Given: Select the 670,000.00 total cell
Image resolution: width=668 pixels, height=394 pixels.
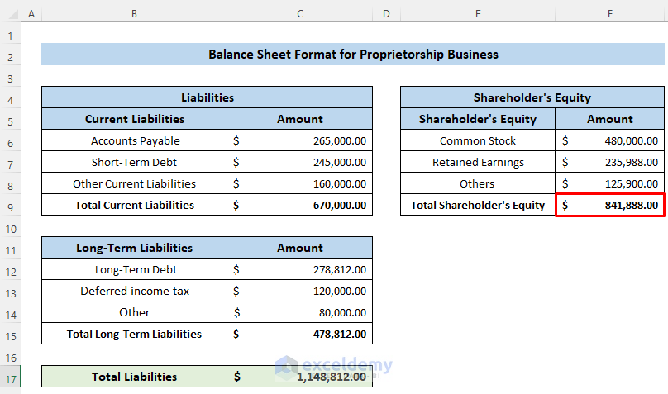Looking at the screenshot, I should tap(300, 205).
